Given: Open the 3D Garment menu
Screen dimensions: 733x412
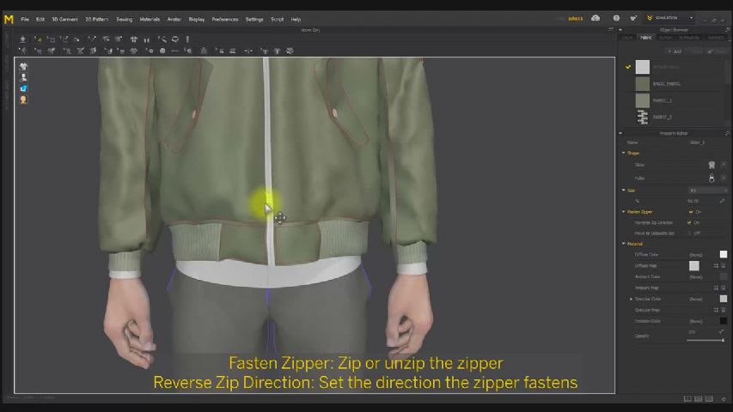Looking at the screenshot, I should point(64,19).
